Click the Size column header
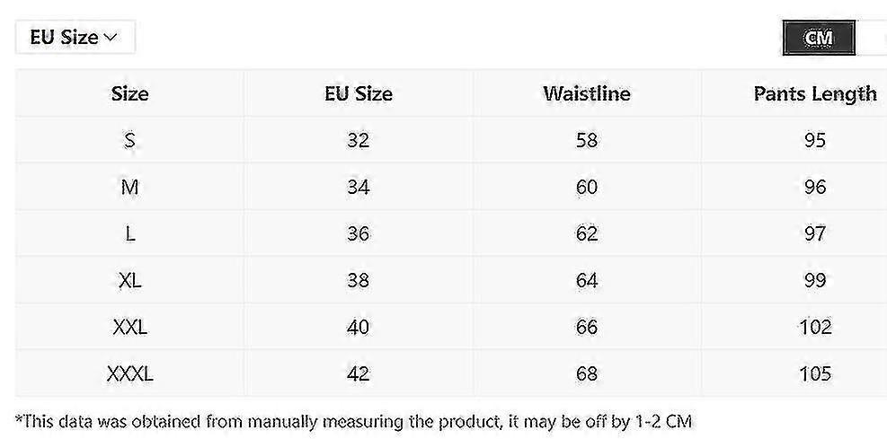887x439 pixels. click(x=130, y=93)
